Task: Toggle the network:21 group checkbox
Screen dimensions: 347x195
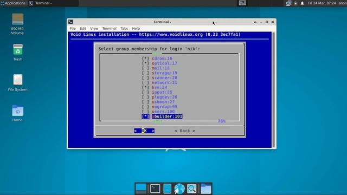Action: tap(145, 83)
